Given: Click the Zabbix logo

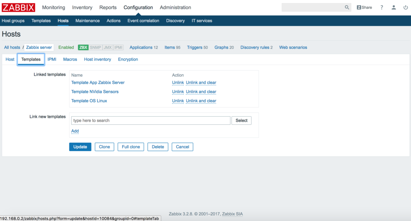Looking at the screenshot, I should [x=18, y=7].
